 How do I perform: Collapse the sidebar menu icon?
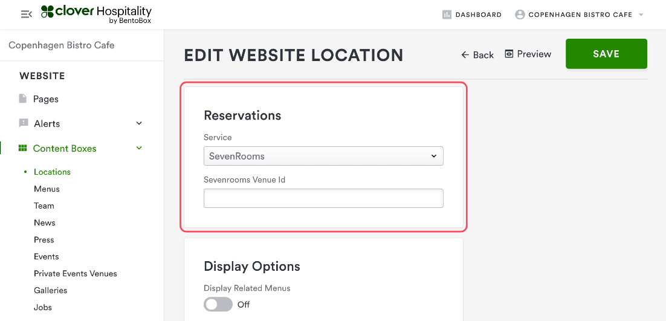coord(26,15)
